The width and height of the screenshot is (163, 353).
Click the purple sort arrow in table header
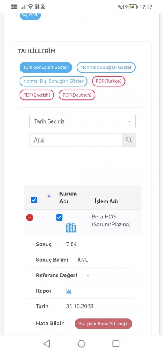[49, 196]
